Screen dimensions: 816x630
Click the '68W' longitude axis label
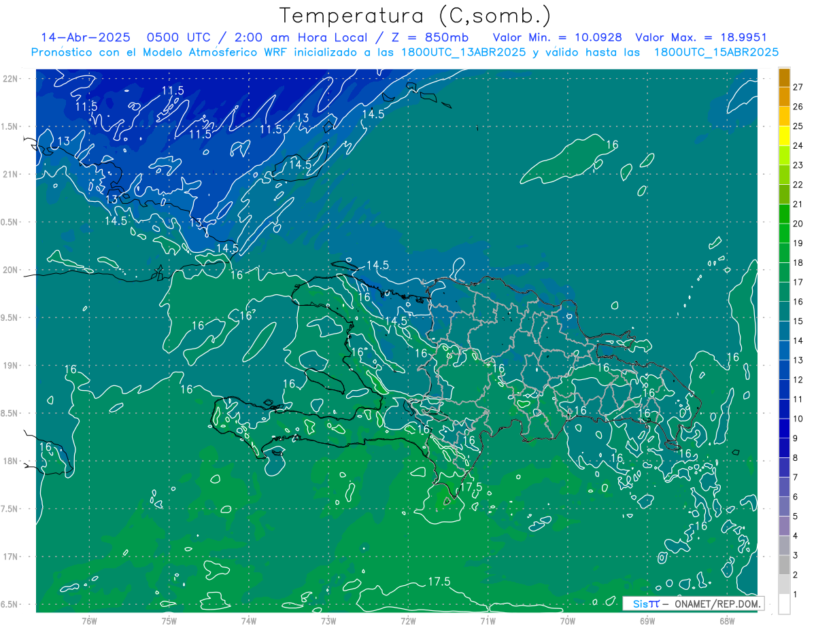[727, 621]
